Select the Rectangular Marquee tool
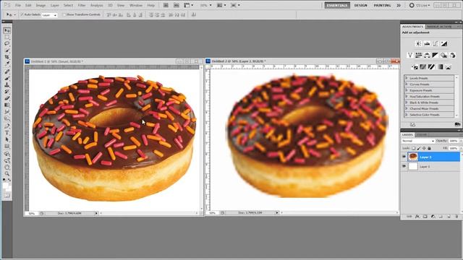The height and width of the screenshot is (260, 463). coord(7,38)
